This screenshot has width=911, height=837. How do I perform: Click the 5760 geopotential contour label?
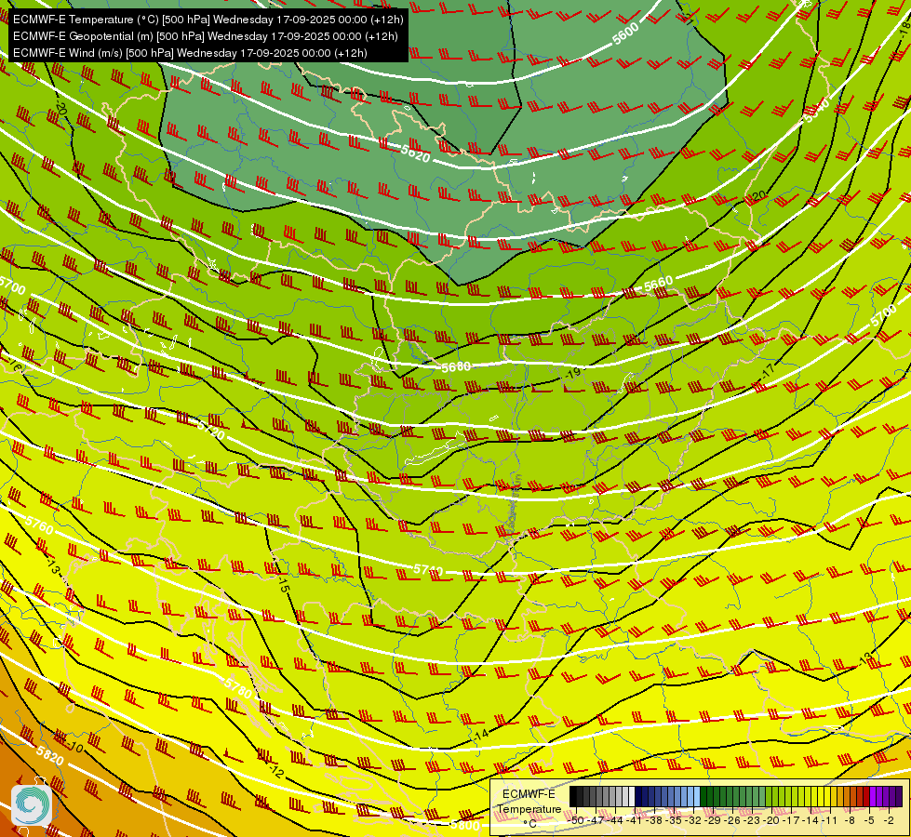[x=39, y=525]
